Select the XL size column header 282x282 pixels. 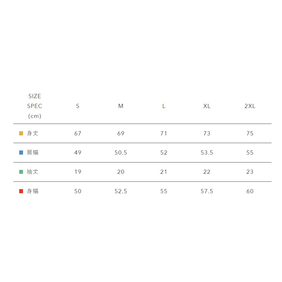(207, 106)
